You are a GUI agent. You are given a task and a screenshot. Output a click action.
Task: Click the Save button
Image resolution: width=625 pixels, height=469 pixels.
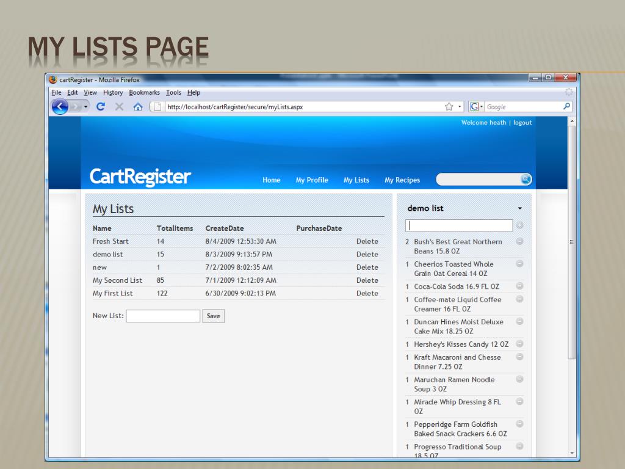point(213,316)
